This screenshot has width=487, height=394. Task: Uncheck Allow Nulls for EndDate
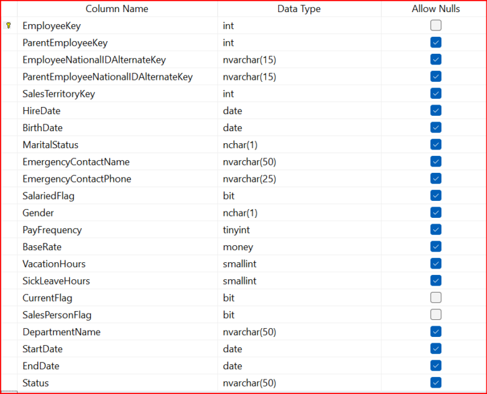[436, 365]
